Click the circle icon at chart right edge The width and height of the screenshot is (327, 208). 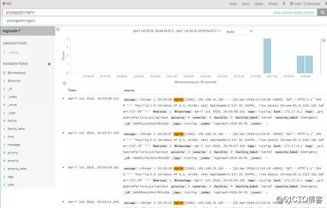point(324,40)
